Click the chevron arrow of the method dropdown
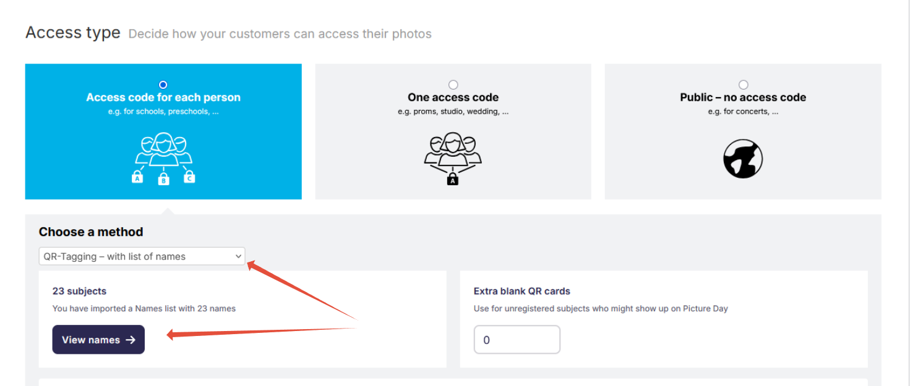The height and width of the screenshot is (386, 910). pos(238,256)
